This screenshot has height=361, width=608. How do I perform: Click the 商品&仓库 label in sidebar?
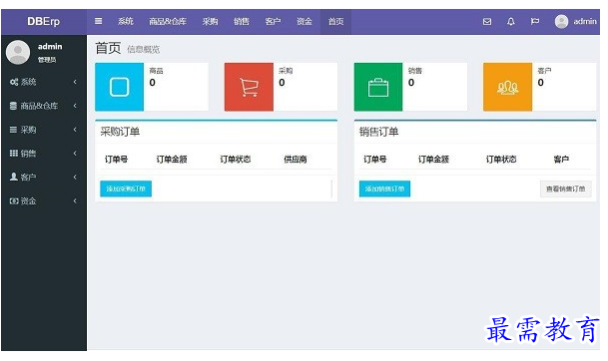click(39, 106)
